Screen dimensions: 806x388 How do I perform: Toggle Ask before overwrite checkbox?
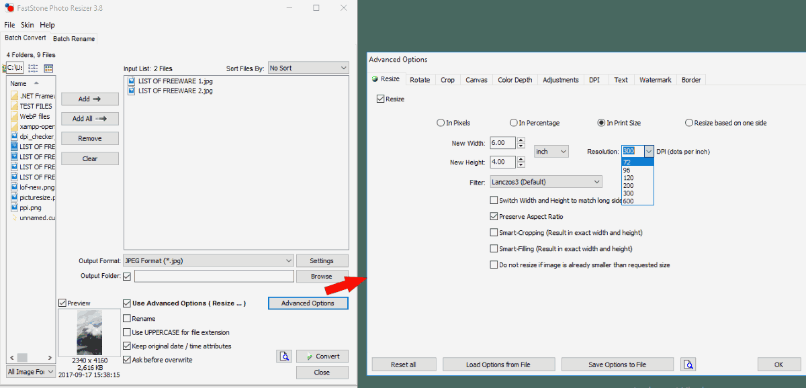pos(127,360)
